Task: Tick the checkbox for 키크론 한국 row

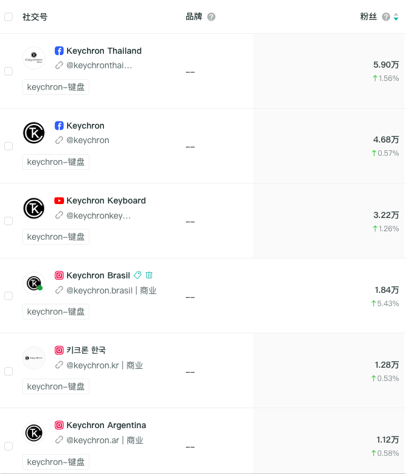Action: (8, 371)
